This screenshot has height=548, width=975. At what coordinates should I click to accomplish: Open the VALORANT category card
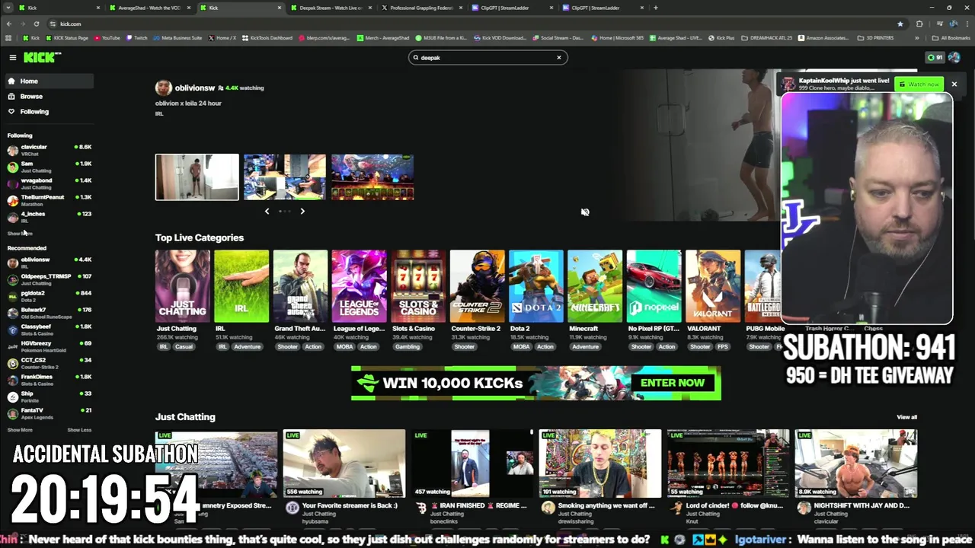[x=713, y=286]
